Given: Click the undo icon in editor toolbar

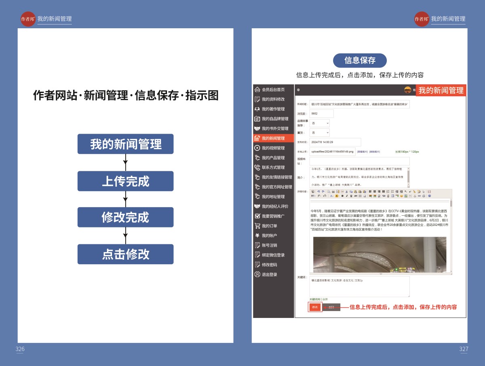Looking at the screenshot, I should coord(318,191).
